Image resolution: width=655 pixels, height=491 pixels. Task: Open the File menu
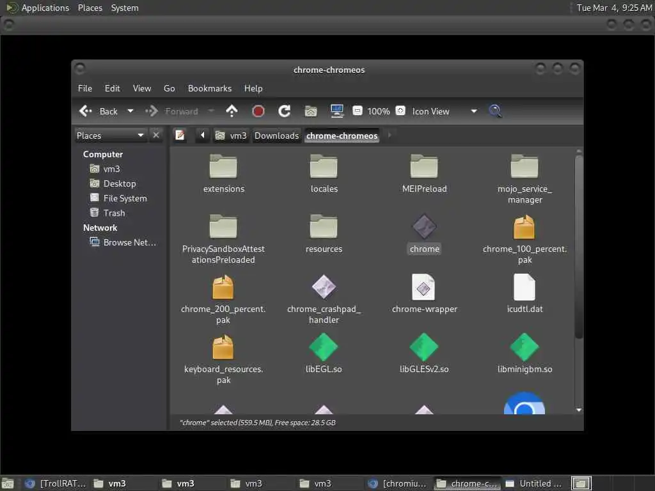click(85, 88)
